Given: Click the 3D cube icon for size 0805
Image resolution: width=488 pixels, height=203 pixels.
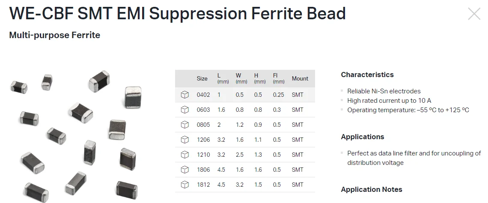Looking at the screenshot, I should pyautogui.click(x=184, y=125).
